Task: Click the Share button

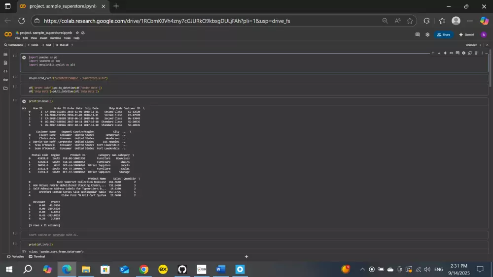Action: 444,34
